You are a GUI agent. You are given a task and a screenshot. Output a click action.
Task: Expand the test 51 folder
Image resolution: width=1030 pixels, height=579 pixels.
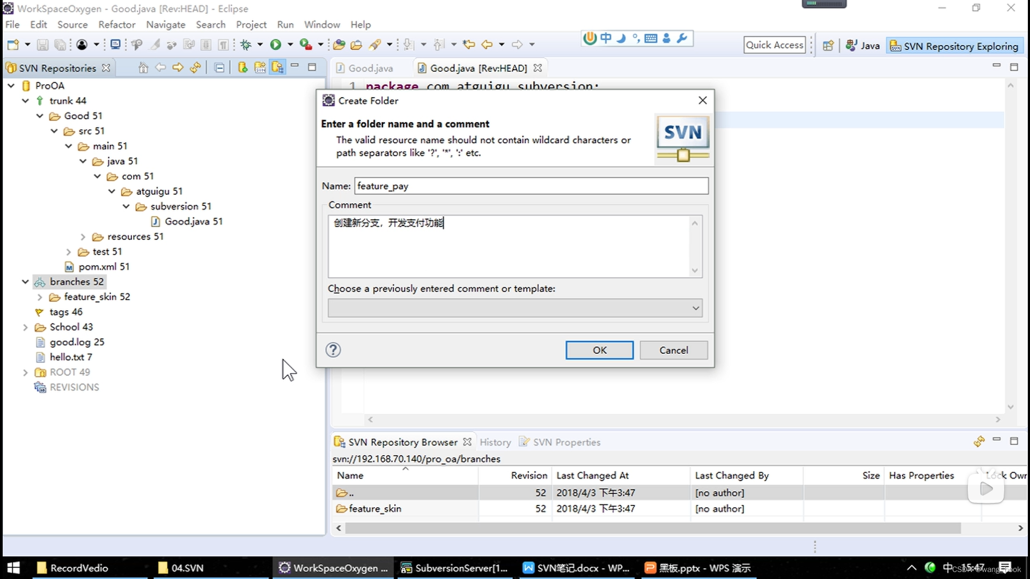point(69,251)
